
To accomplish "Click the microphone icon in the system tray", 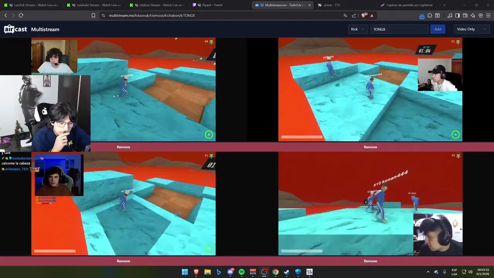I will (x=445, y=272).
